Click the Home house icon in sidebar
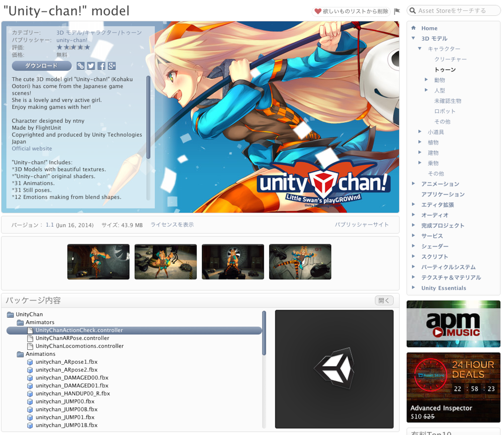The width and height of the screenshot is (503, 435). tap(413, 28)
